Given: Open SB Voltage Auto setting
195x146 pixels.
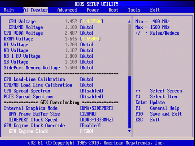Looking at the screenshot, I should pyautogui.click(x=87, y=62).
